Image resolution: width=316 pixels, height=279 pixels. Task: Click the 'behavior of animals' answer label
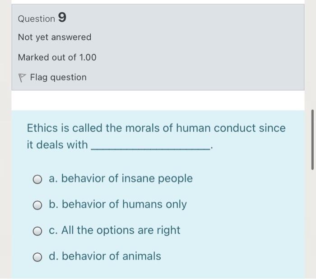(x=111, y=256)
